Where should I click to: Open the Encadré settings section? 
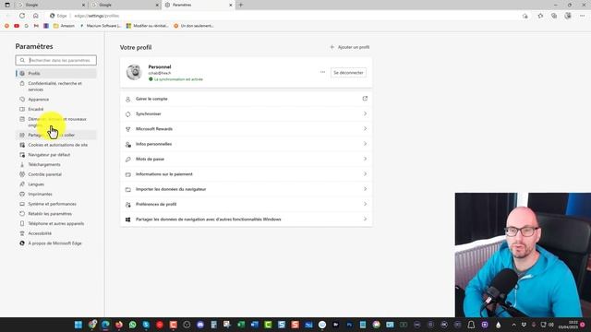pos(55,109)
